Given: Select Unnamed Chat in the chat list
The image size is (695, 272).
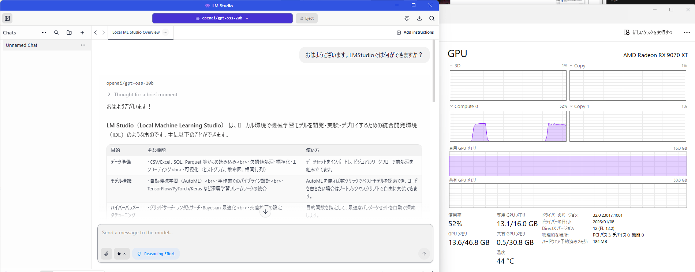Looking at the screenshot, I should [22, 45].
